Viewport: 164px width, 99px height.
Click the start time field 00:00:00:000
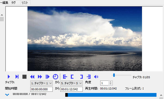click(42, 89)
